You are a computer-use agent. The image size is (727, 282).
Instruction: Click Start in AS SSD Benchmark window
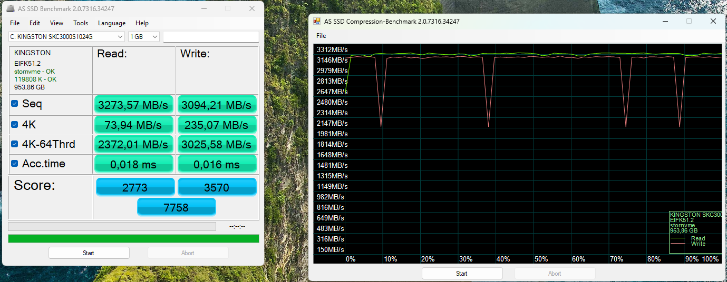89,253
